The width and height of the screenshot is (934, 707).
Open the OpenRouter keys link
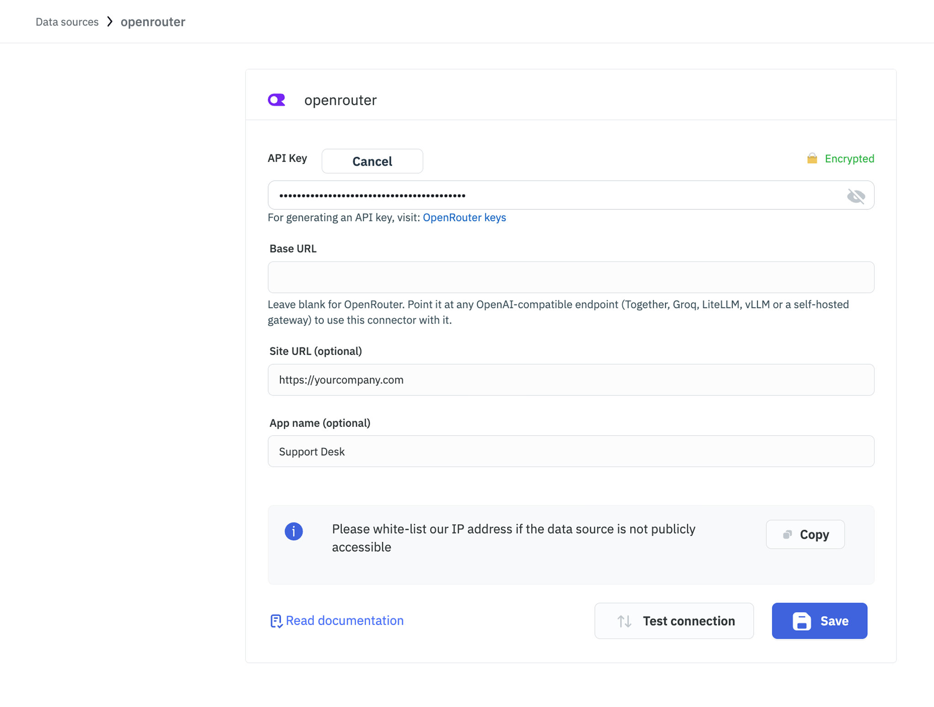464,217
